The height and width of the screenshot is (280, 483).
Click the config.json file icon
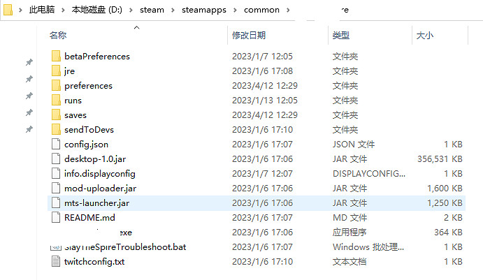[x=57, y=145]
